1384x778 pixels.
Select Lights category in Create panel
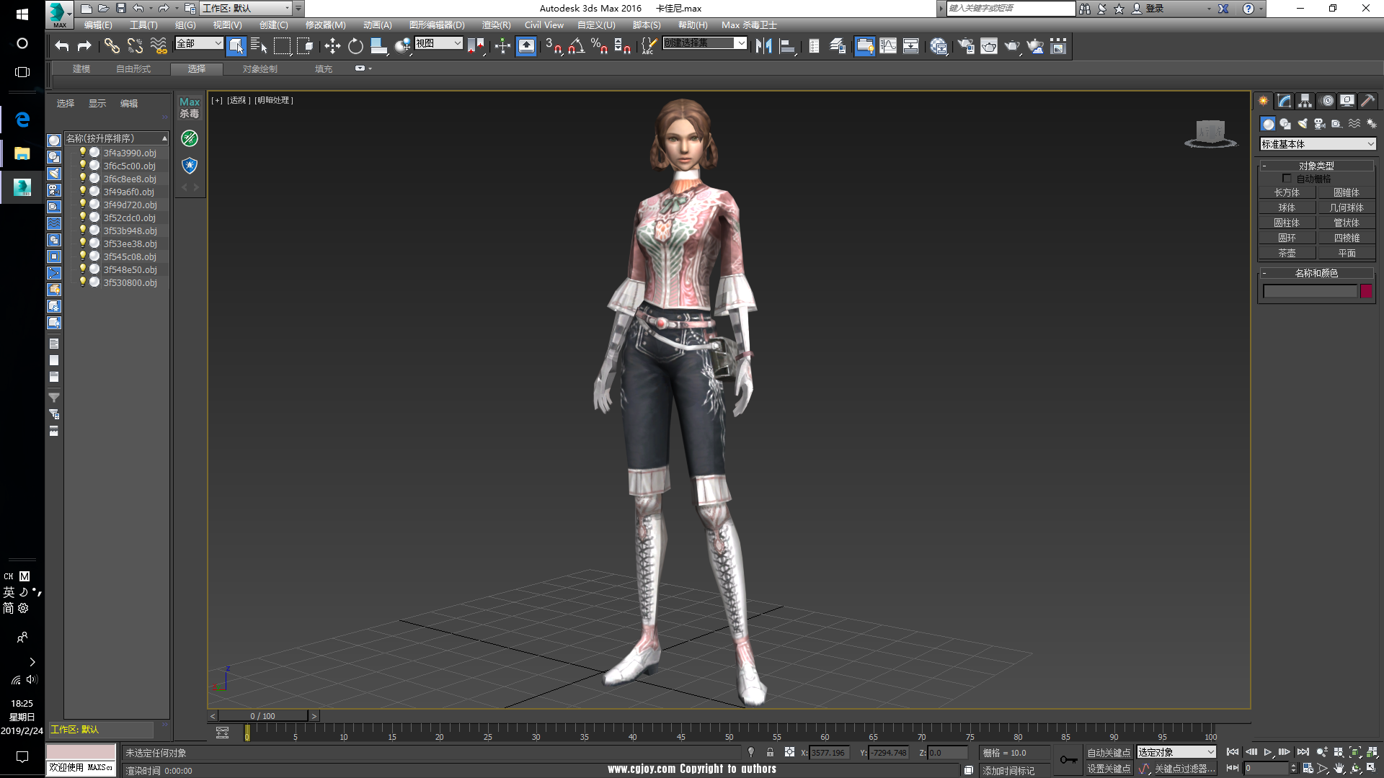[1303, 124]
